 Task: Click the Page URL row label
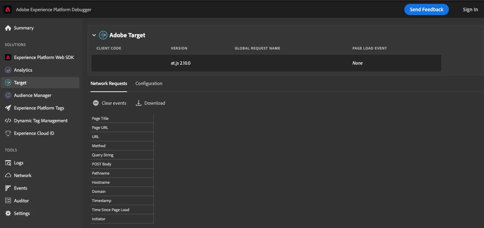(x=100, y=128)
